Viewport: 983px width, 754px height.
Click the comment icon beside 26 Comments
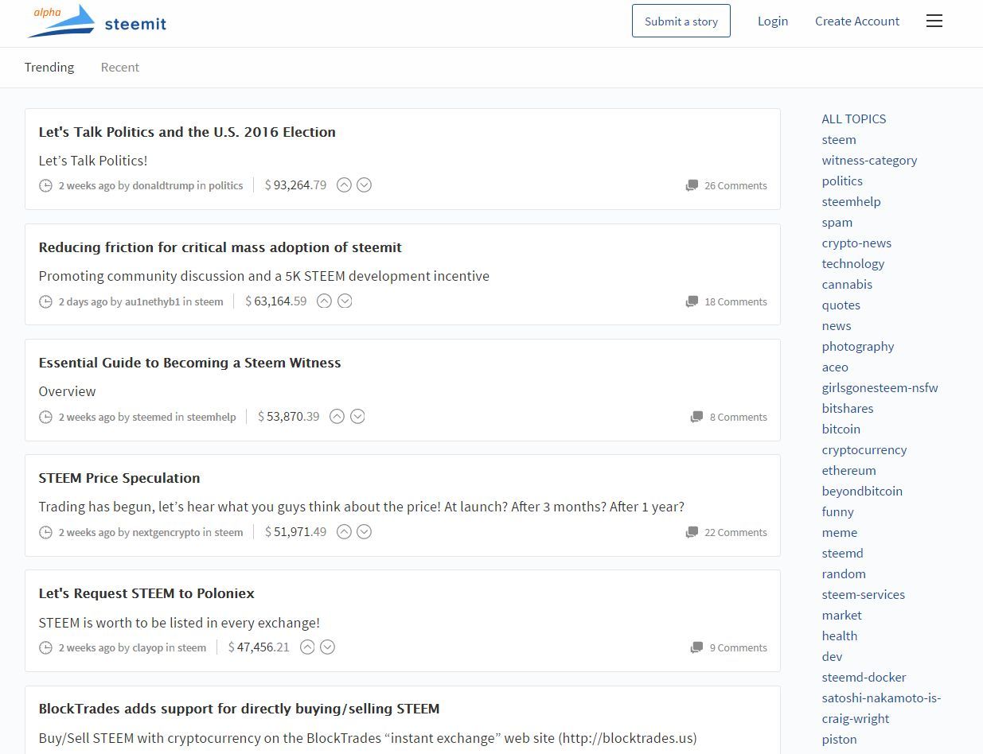point(692,186)
